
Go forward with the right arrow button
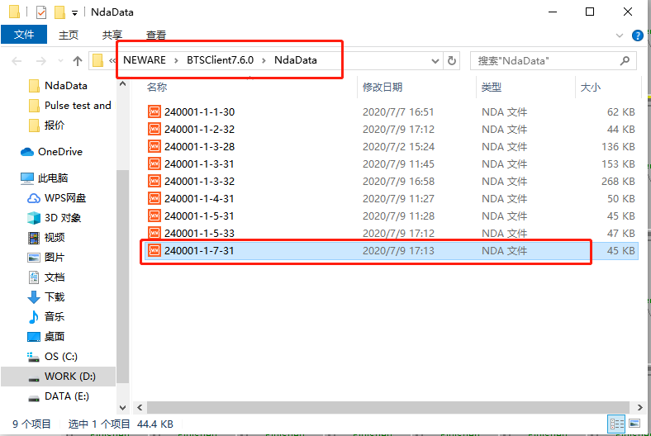coord(40,61)
